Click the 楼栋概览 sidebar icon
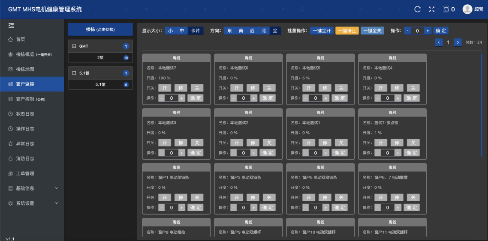The image size is (488, 241). point(10,54)
